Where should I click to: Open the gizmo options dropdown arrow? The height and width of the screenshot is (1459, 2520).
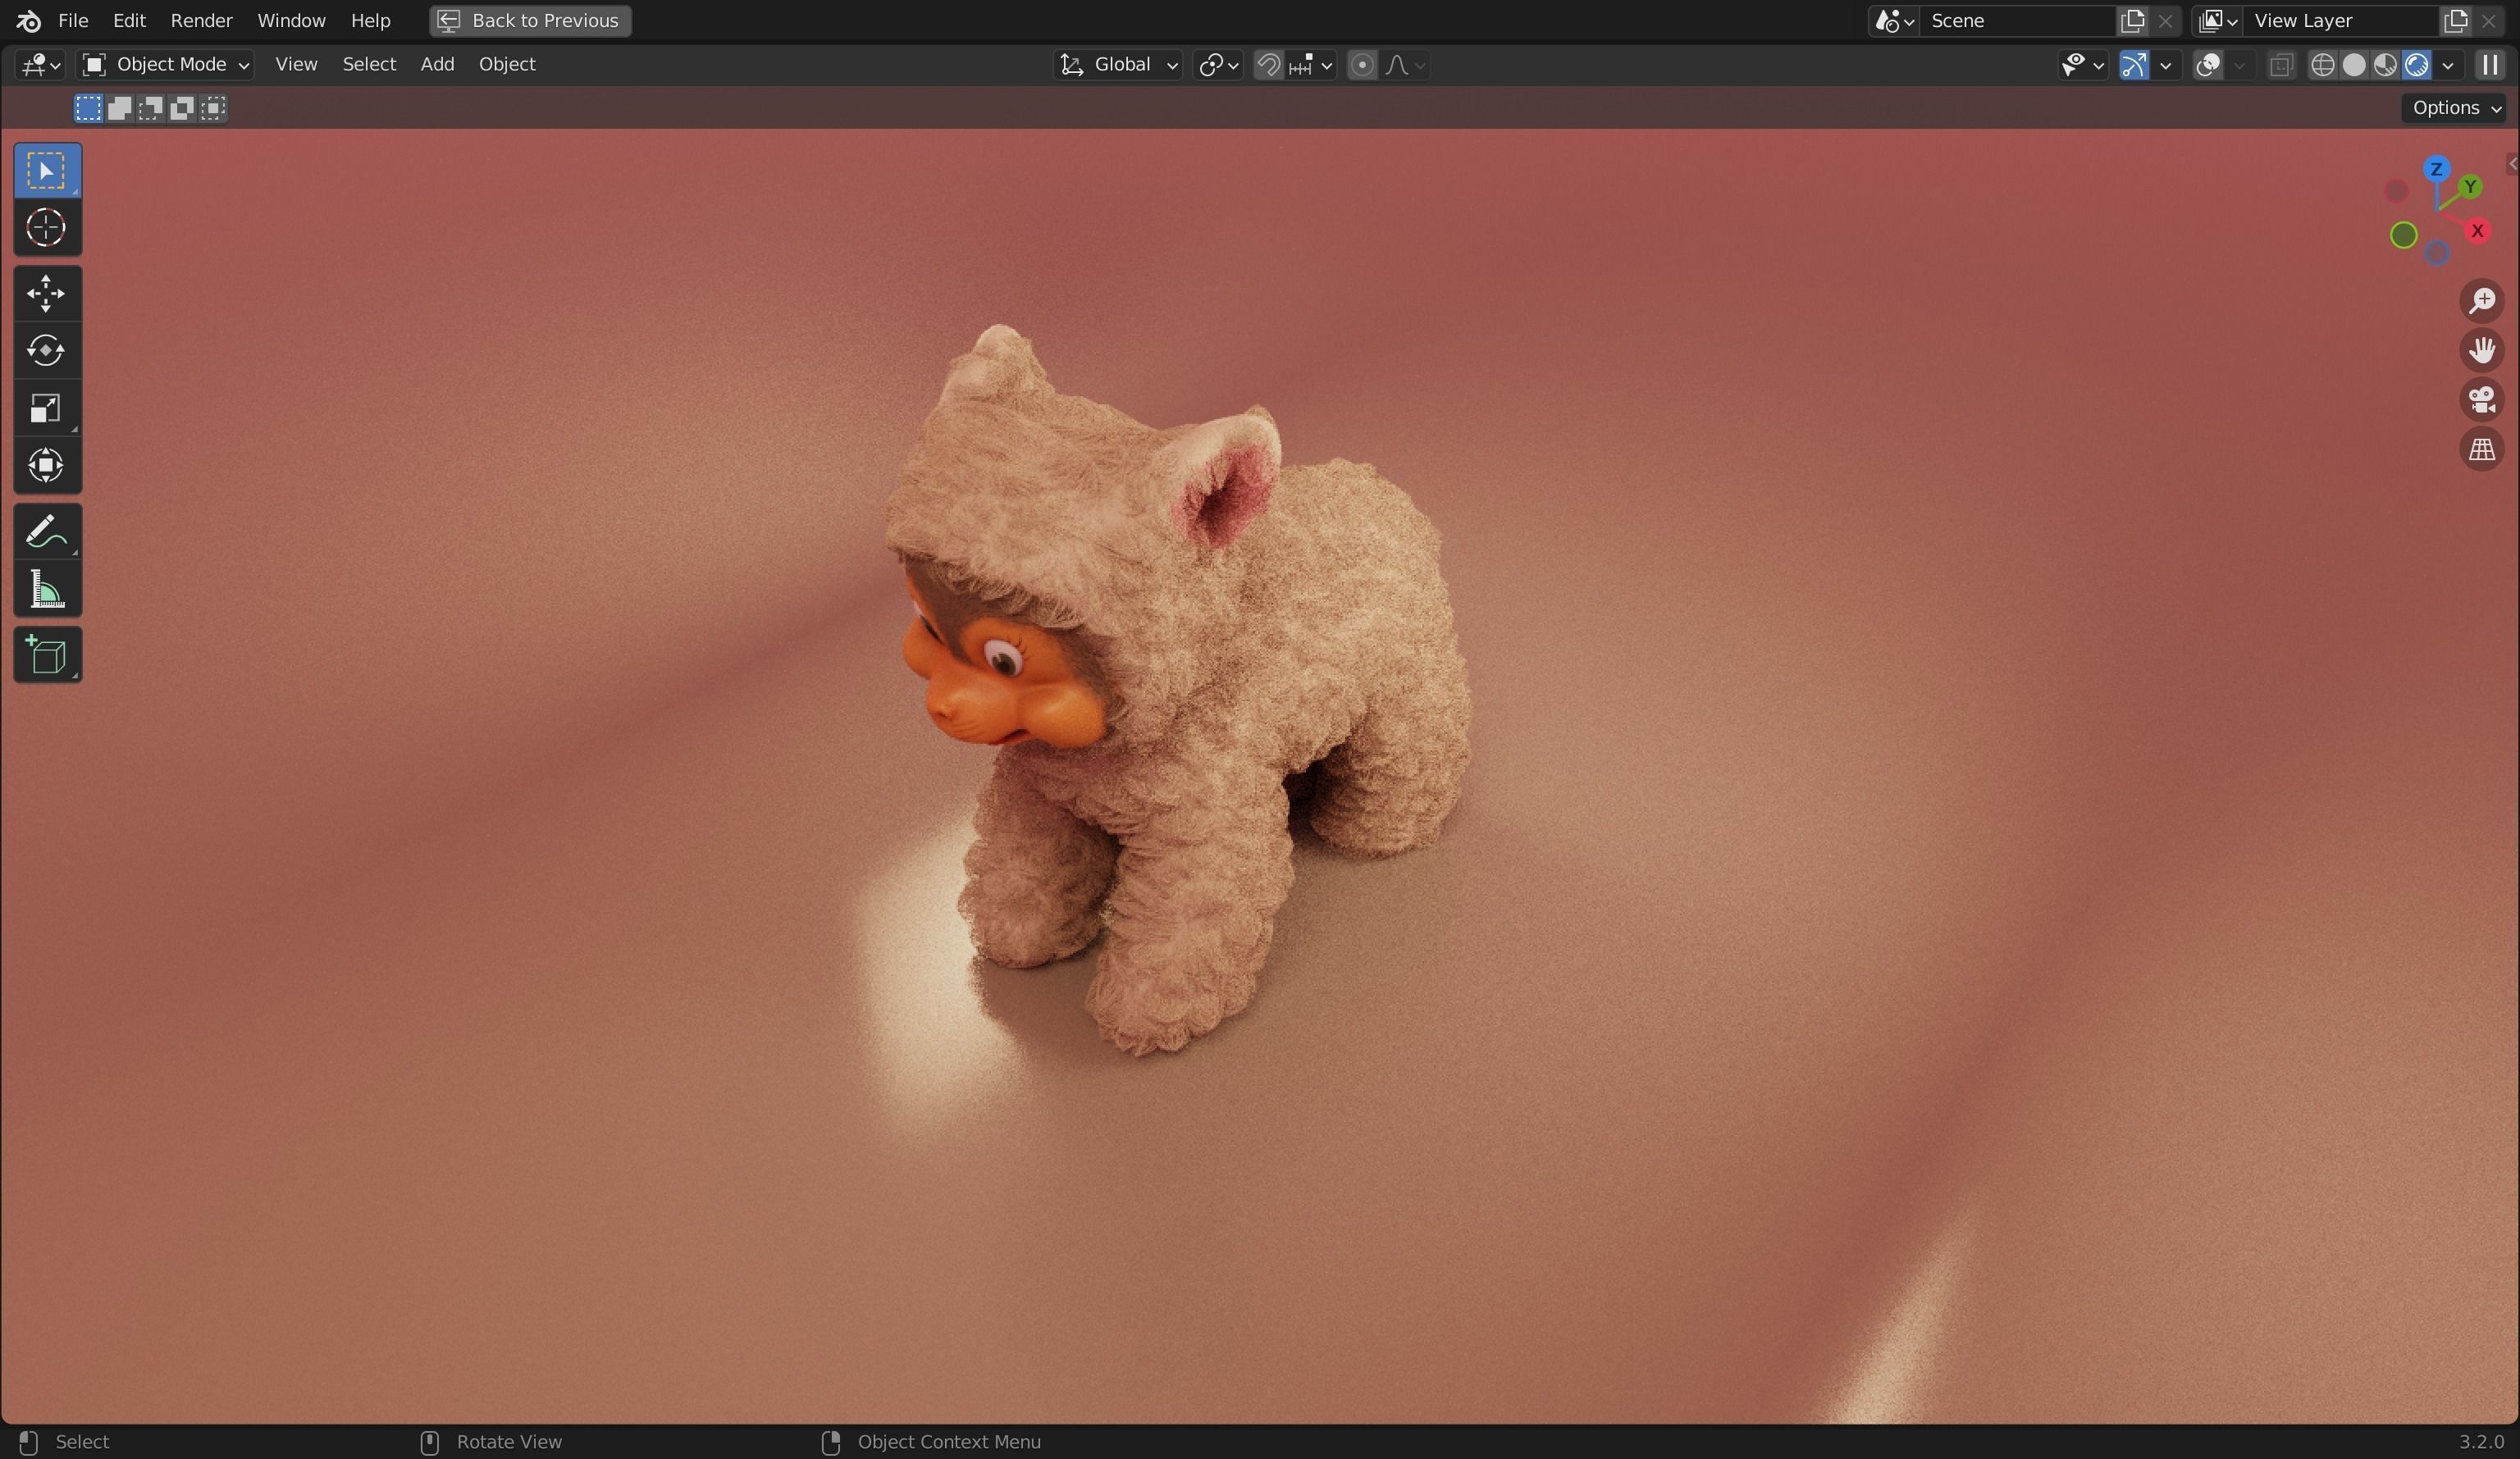click(2166, 65)
